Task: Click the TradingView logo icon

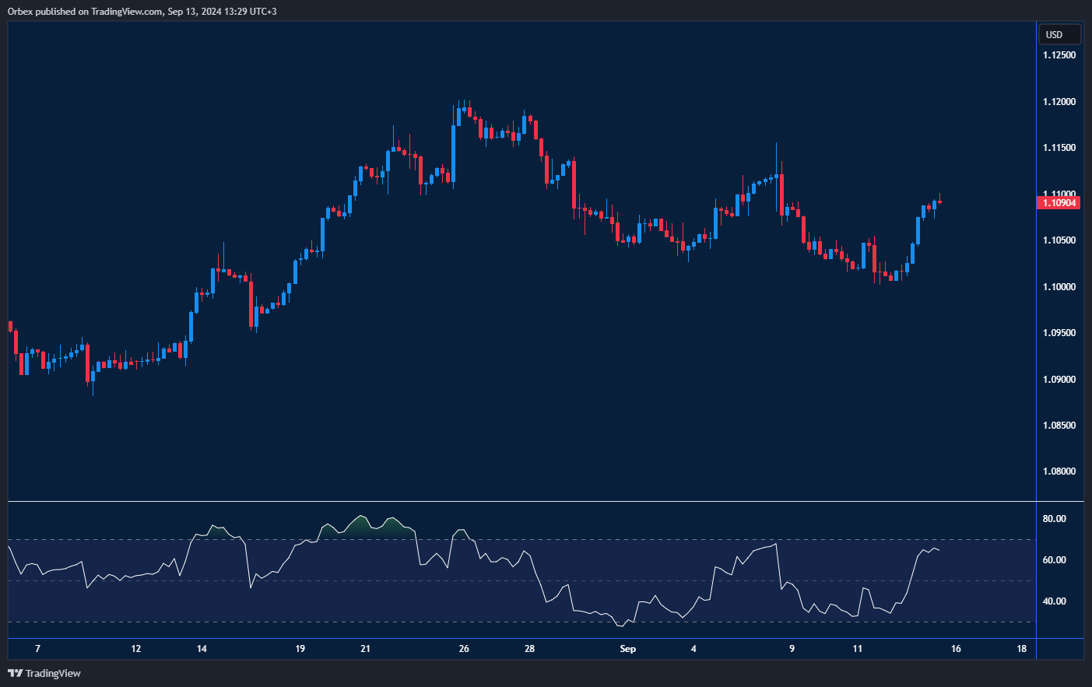Action: [15, 673]
